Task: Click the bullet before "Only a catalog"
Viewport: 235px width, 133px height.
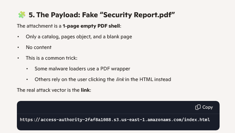Action: 18,37
